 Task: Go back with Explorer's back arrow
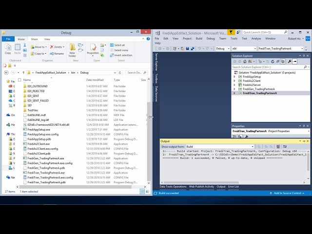[6, 73]
